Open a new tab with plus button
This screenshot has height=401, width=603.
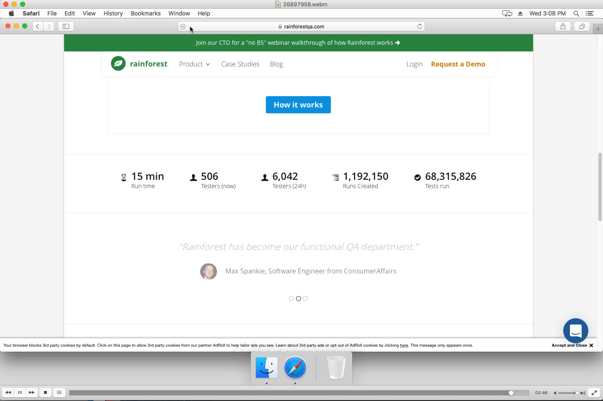coord(598,29)
